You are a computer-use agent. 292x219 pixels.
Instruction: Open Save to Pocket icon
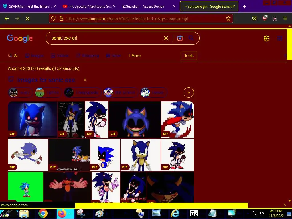coord(254,18)
